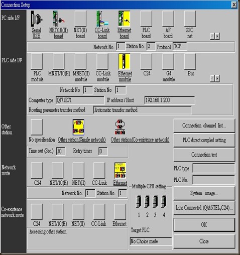
Task: Choose Other station (Single network) icon
Action: (x=78, y=127)
